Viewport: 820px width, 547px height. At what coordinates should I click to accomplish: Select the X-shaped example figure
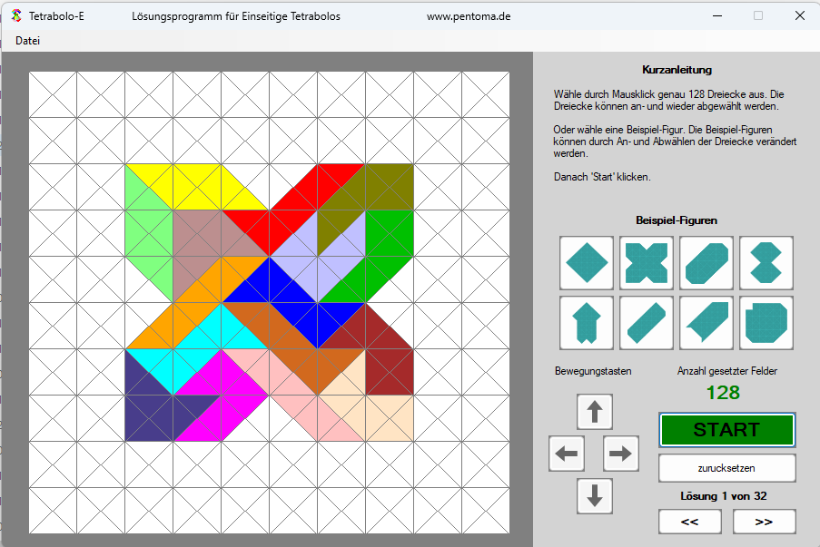tap(646, 263)
